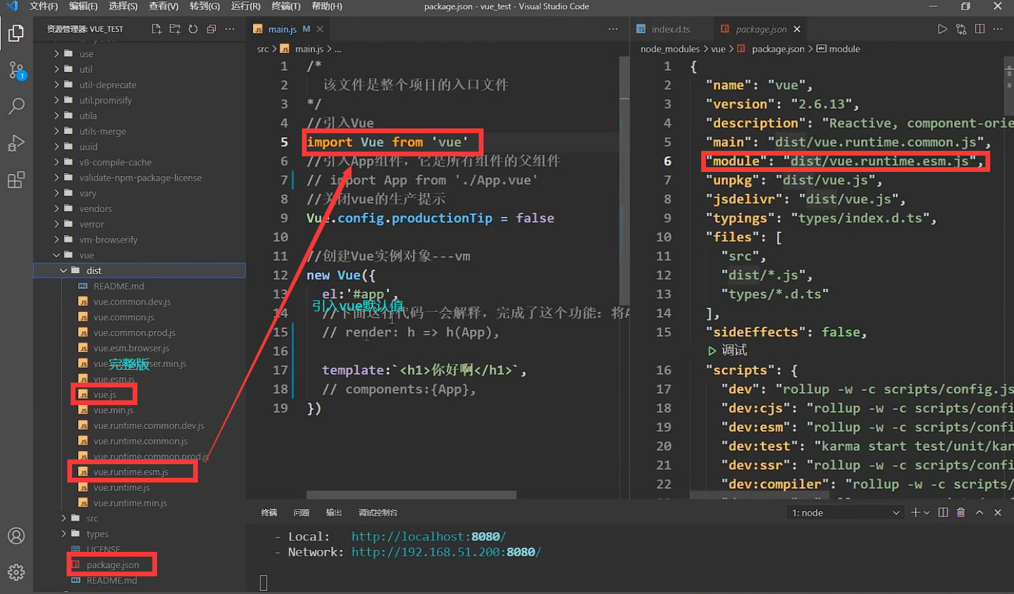Click src in main.js breadcrumb
Screen dimensions: 1014x594
point(263,49)
